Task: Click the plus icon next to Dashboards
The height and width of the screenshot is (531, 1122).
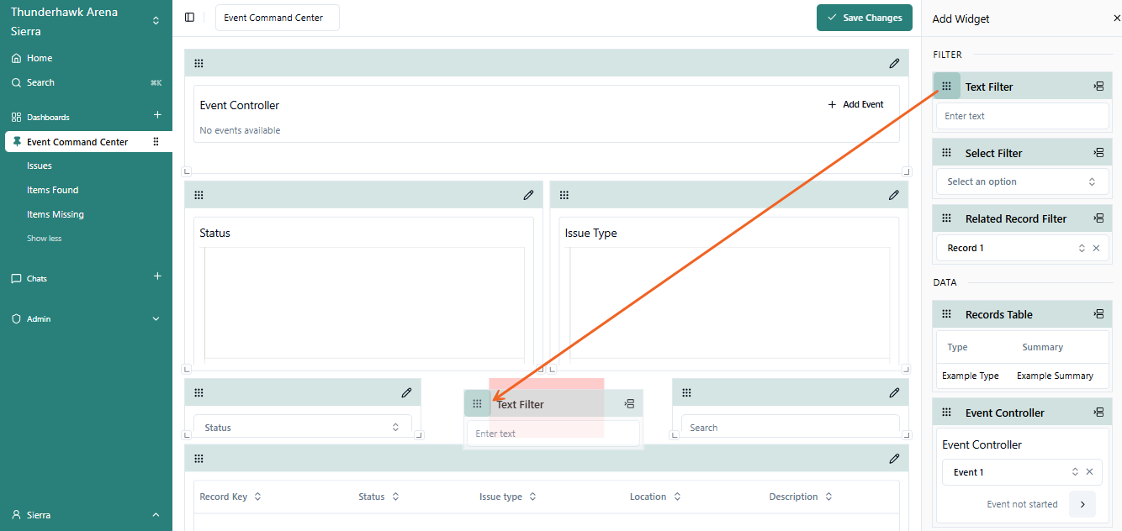Action: [157, 115]
